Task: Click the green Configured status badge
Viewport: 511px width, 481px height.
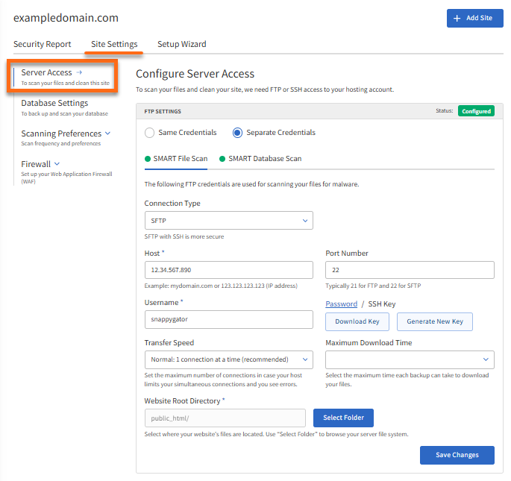Action: [476, 111]
